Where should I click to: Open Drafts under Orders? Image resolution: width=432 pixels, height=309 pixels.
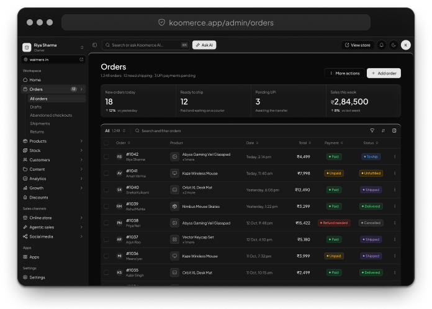coord(56,107)
